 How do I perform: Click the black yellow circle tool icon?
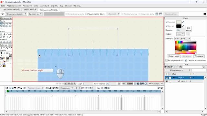(4, 66)
